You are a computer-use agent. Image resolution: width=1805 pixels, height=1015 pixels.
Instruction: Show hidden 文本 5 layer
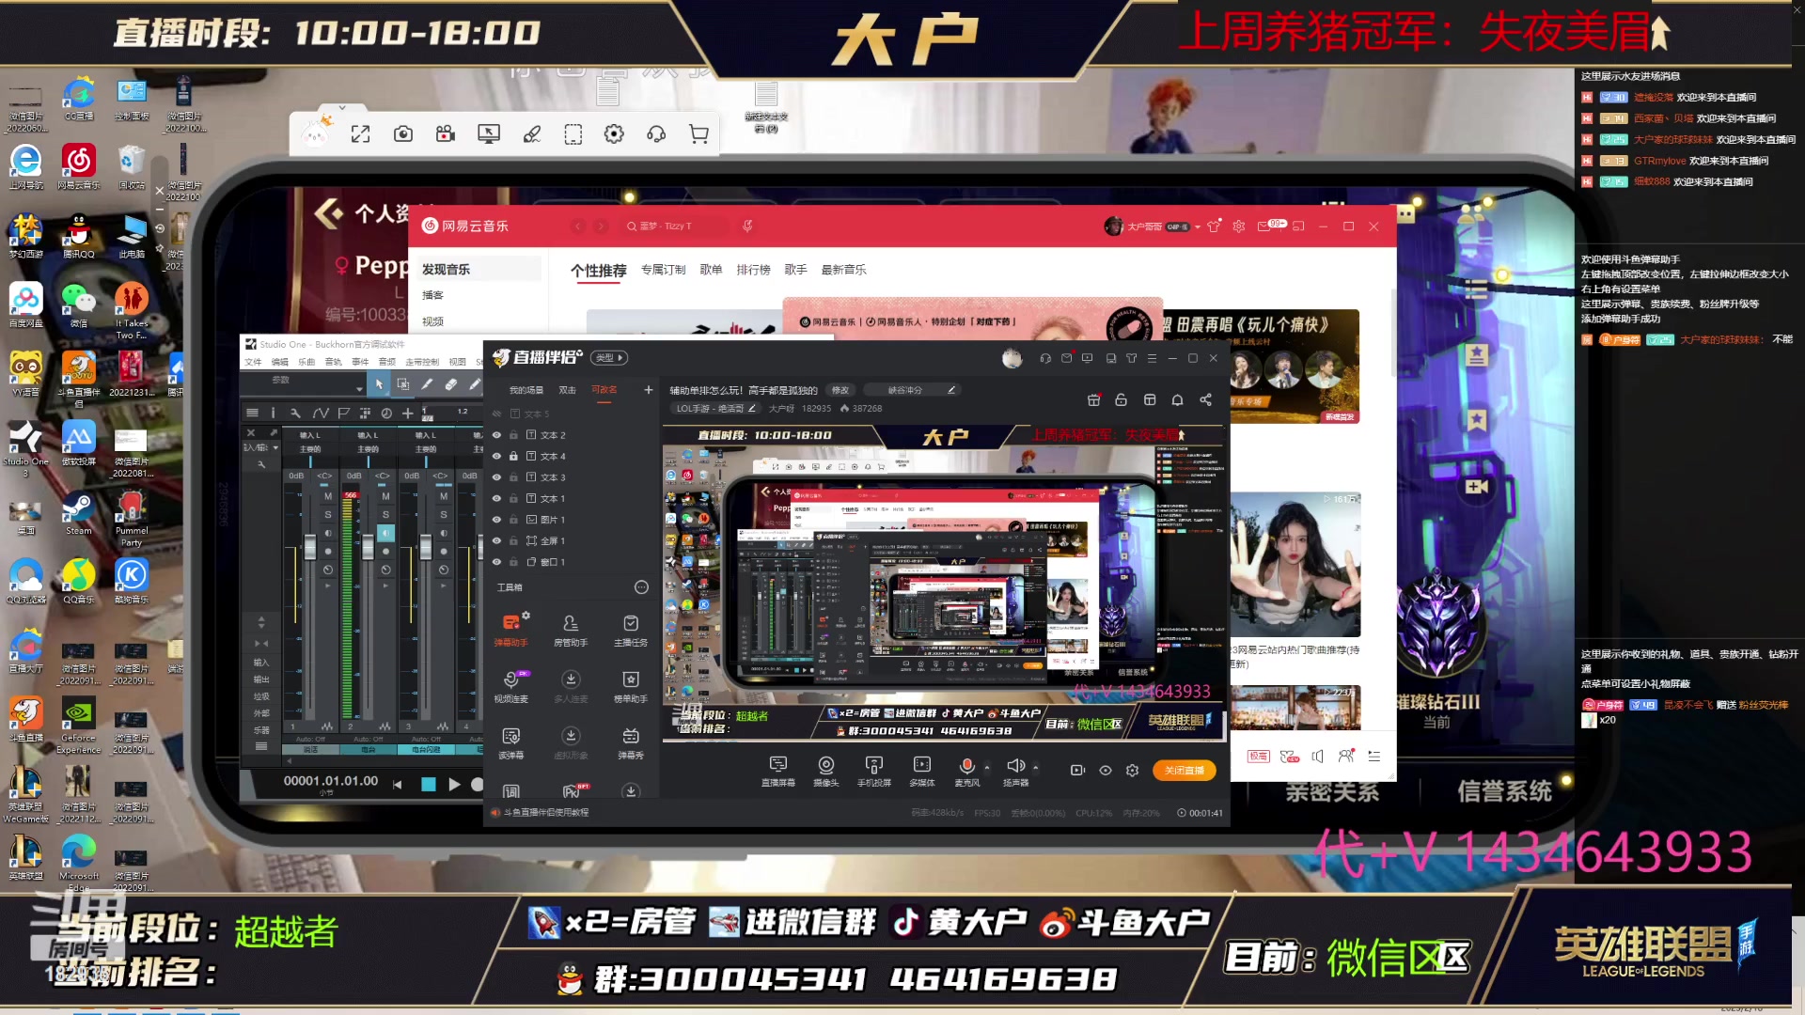[x=496, y=414]
